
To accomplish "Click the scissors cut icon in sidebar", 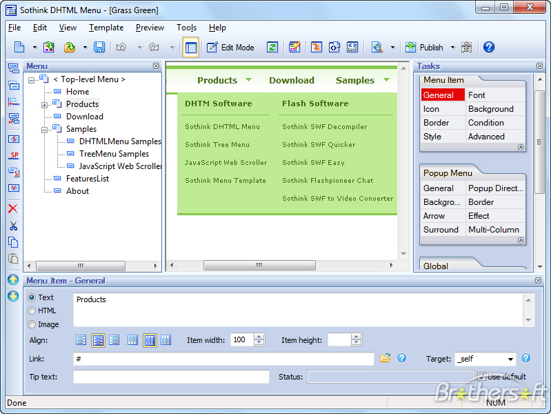I will click(x=13, y=226).
